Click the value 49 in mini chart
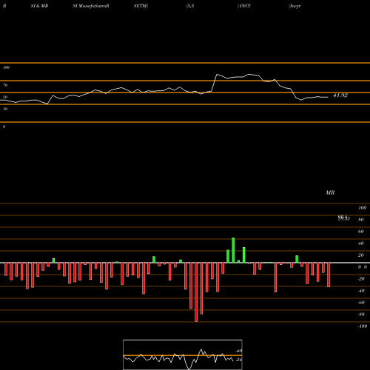The image size is (370, 370). click(x=238, y=351)
